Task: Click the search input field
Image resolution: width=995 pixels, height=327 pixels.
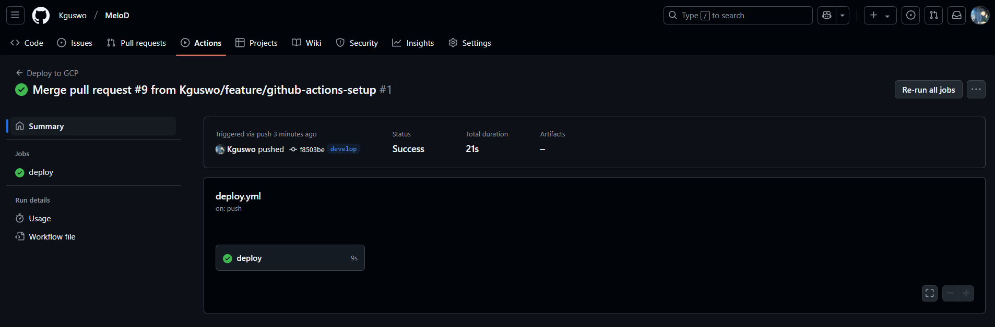Action: (x=738, y=16)
